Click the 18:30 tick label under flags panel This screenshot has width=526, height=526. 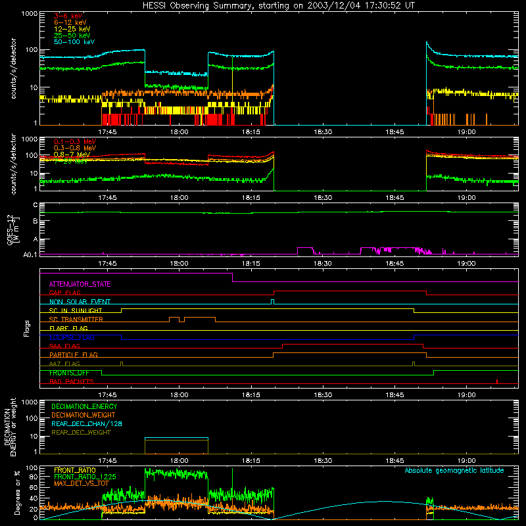(323, 395)
